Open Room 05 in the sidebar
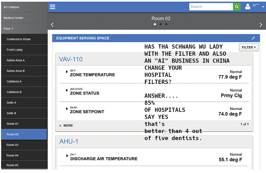The image size is (266, 173). coord(24,165)
